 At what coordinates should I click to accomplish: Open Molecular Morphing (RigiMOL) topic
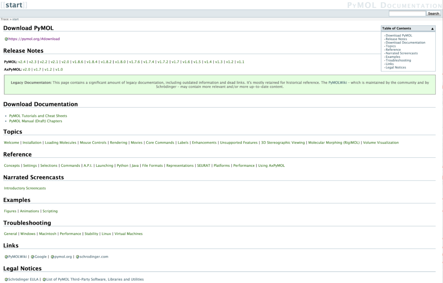tap(334, 143)
